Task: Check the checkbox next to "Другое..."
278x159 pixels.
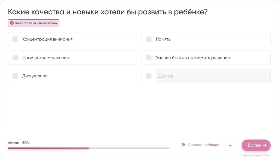Action: point(149,76)
